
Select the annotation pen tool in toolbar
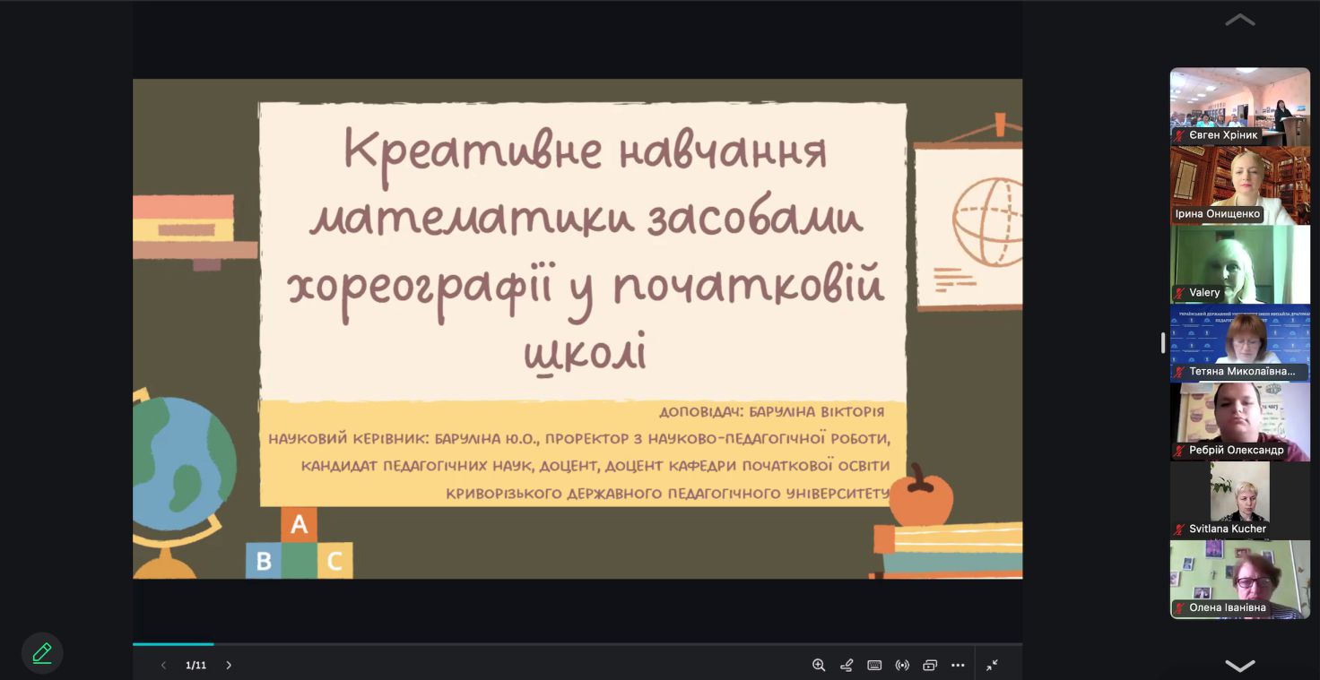[x=847, y=665]
